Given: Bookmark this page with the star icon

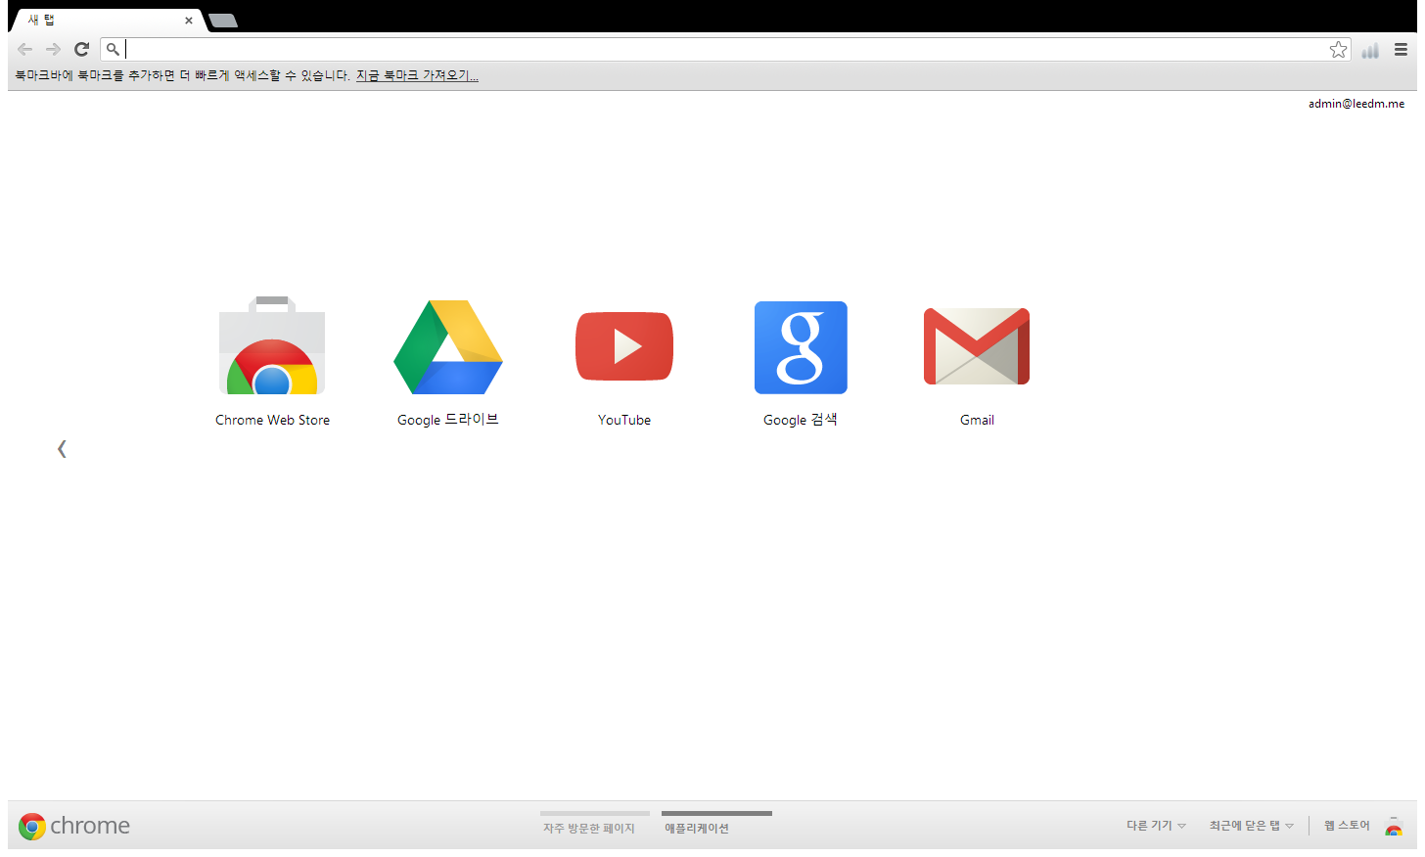Looking at the screenshot, I should [1338, 50].
